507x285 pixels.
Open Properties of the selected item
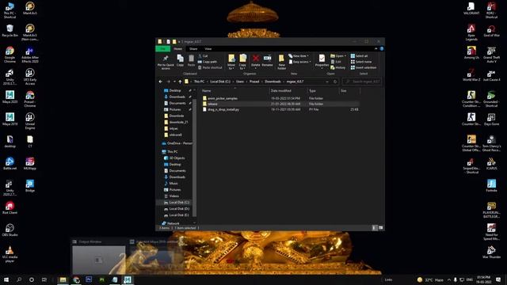click(322, 62)
